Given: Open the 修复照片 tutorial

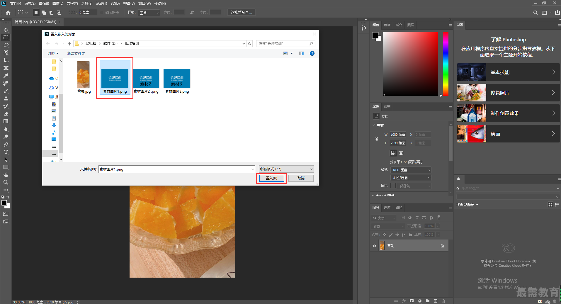Looking at the screenshot, I should pyautogui.click(x=508, y=93).
